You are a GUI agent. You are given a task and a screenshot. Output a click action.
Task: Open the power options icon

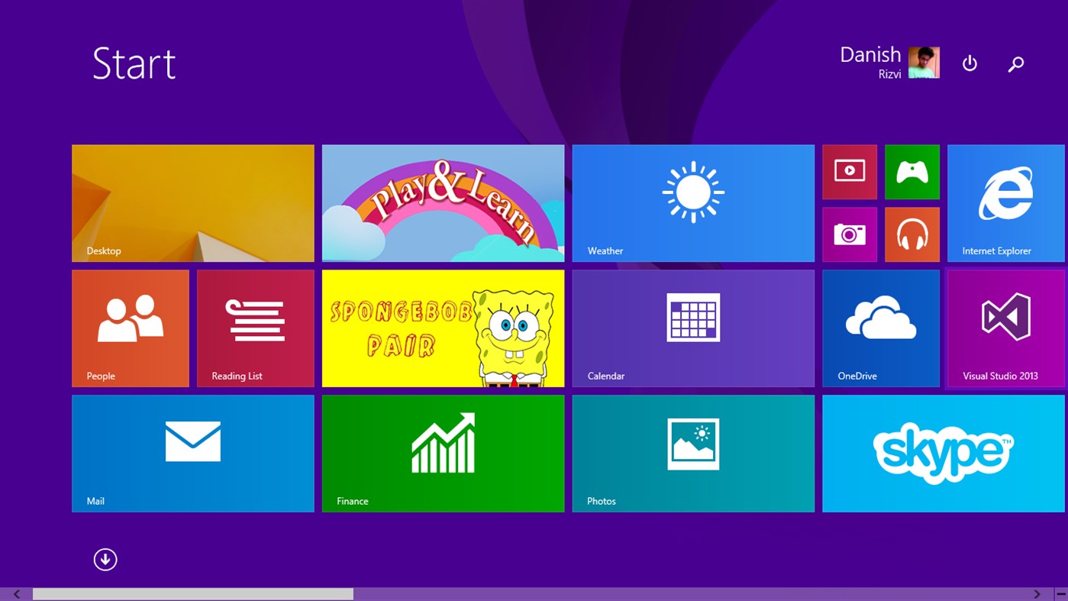pos(969,63)
